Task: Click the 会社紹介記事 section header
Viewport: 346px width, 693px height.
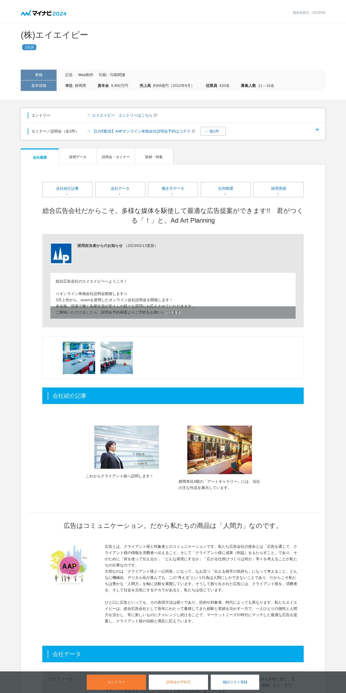Action: click(173, 396)
